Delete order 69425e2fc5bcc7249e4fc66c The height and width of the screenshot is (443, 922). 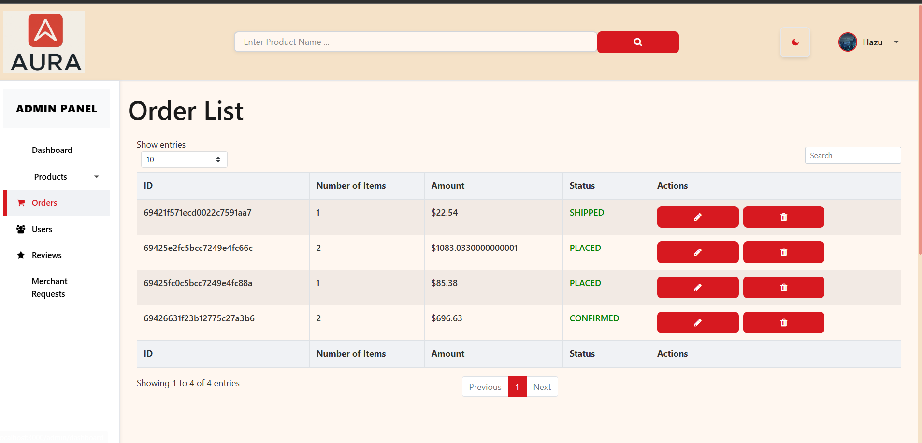[x=784, y=252]
